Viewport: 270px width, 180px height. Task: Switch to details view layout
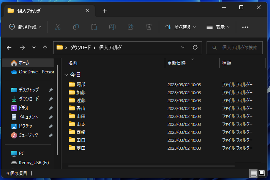(253, 173)
